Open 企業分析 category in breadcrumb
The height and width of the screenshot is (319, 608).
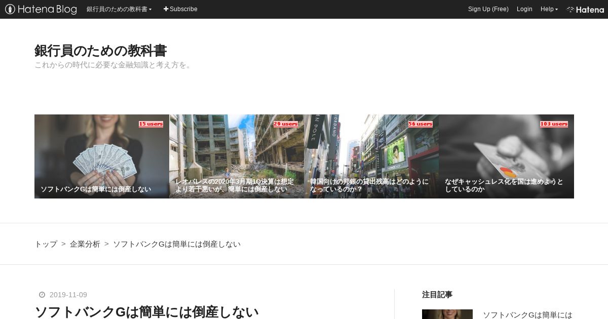85,244
